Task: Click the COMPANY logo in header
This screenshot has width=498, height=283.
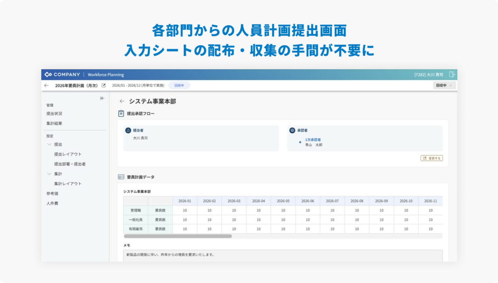Action: click(62, 75)
